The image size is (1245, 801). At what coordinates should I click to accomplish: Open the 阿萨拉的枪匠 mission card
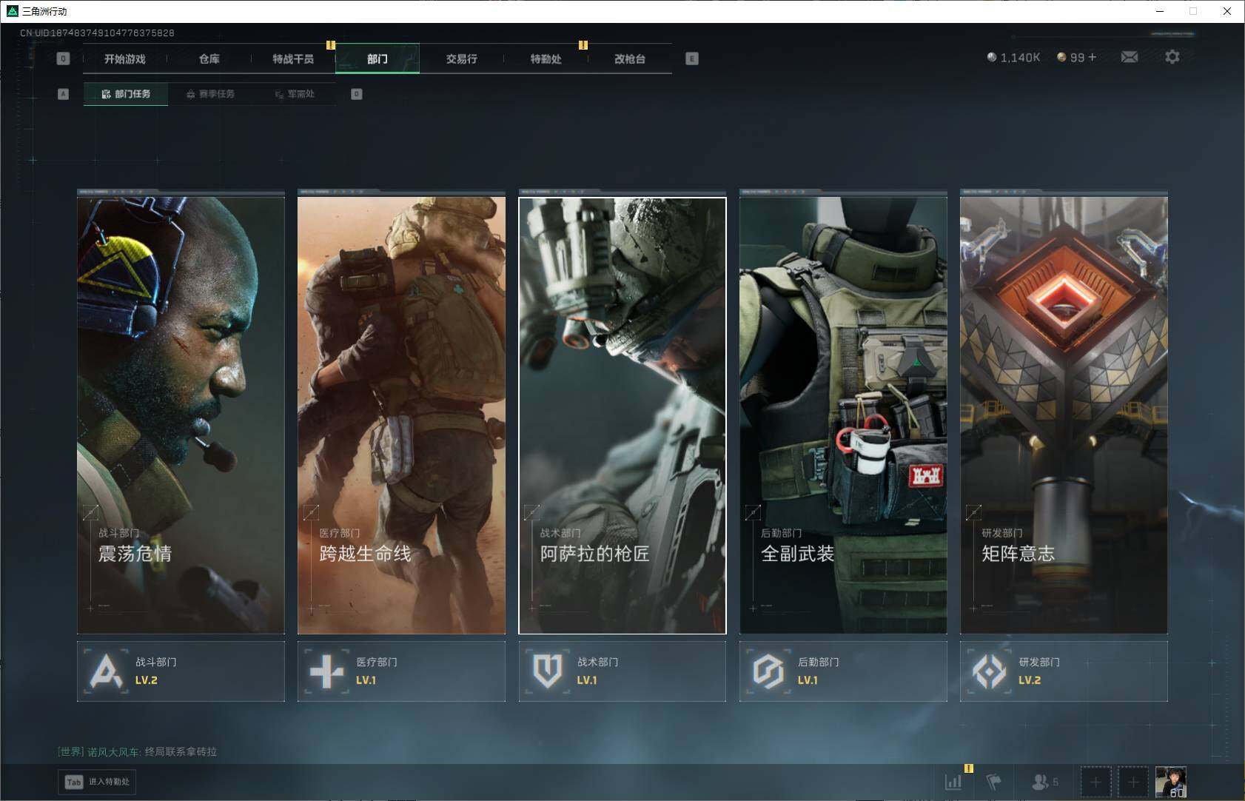(x=622, y=415)
